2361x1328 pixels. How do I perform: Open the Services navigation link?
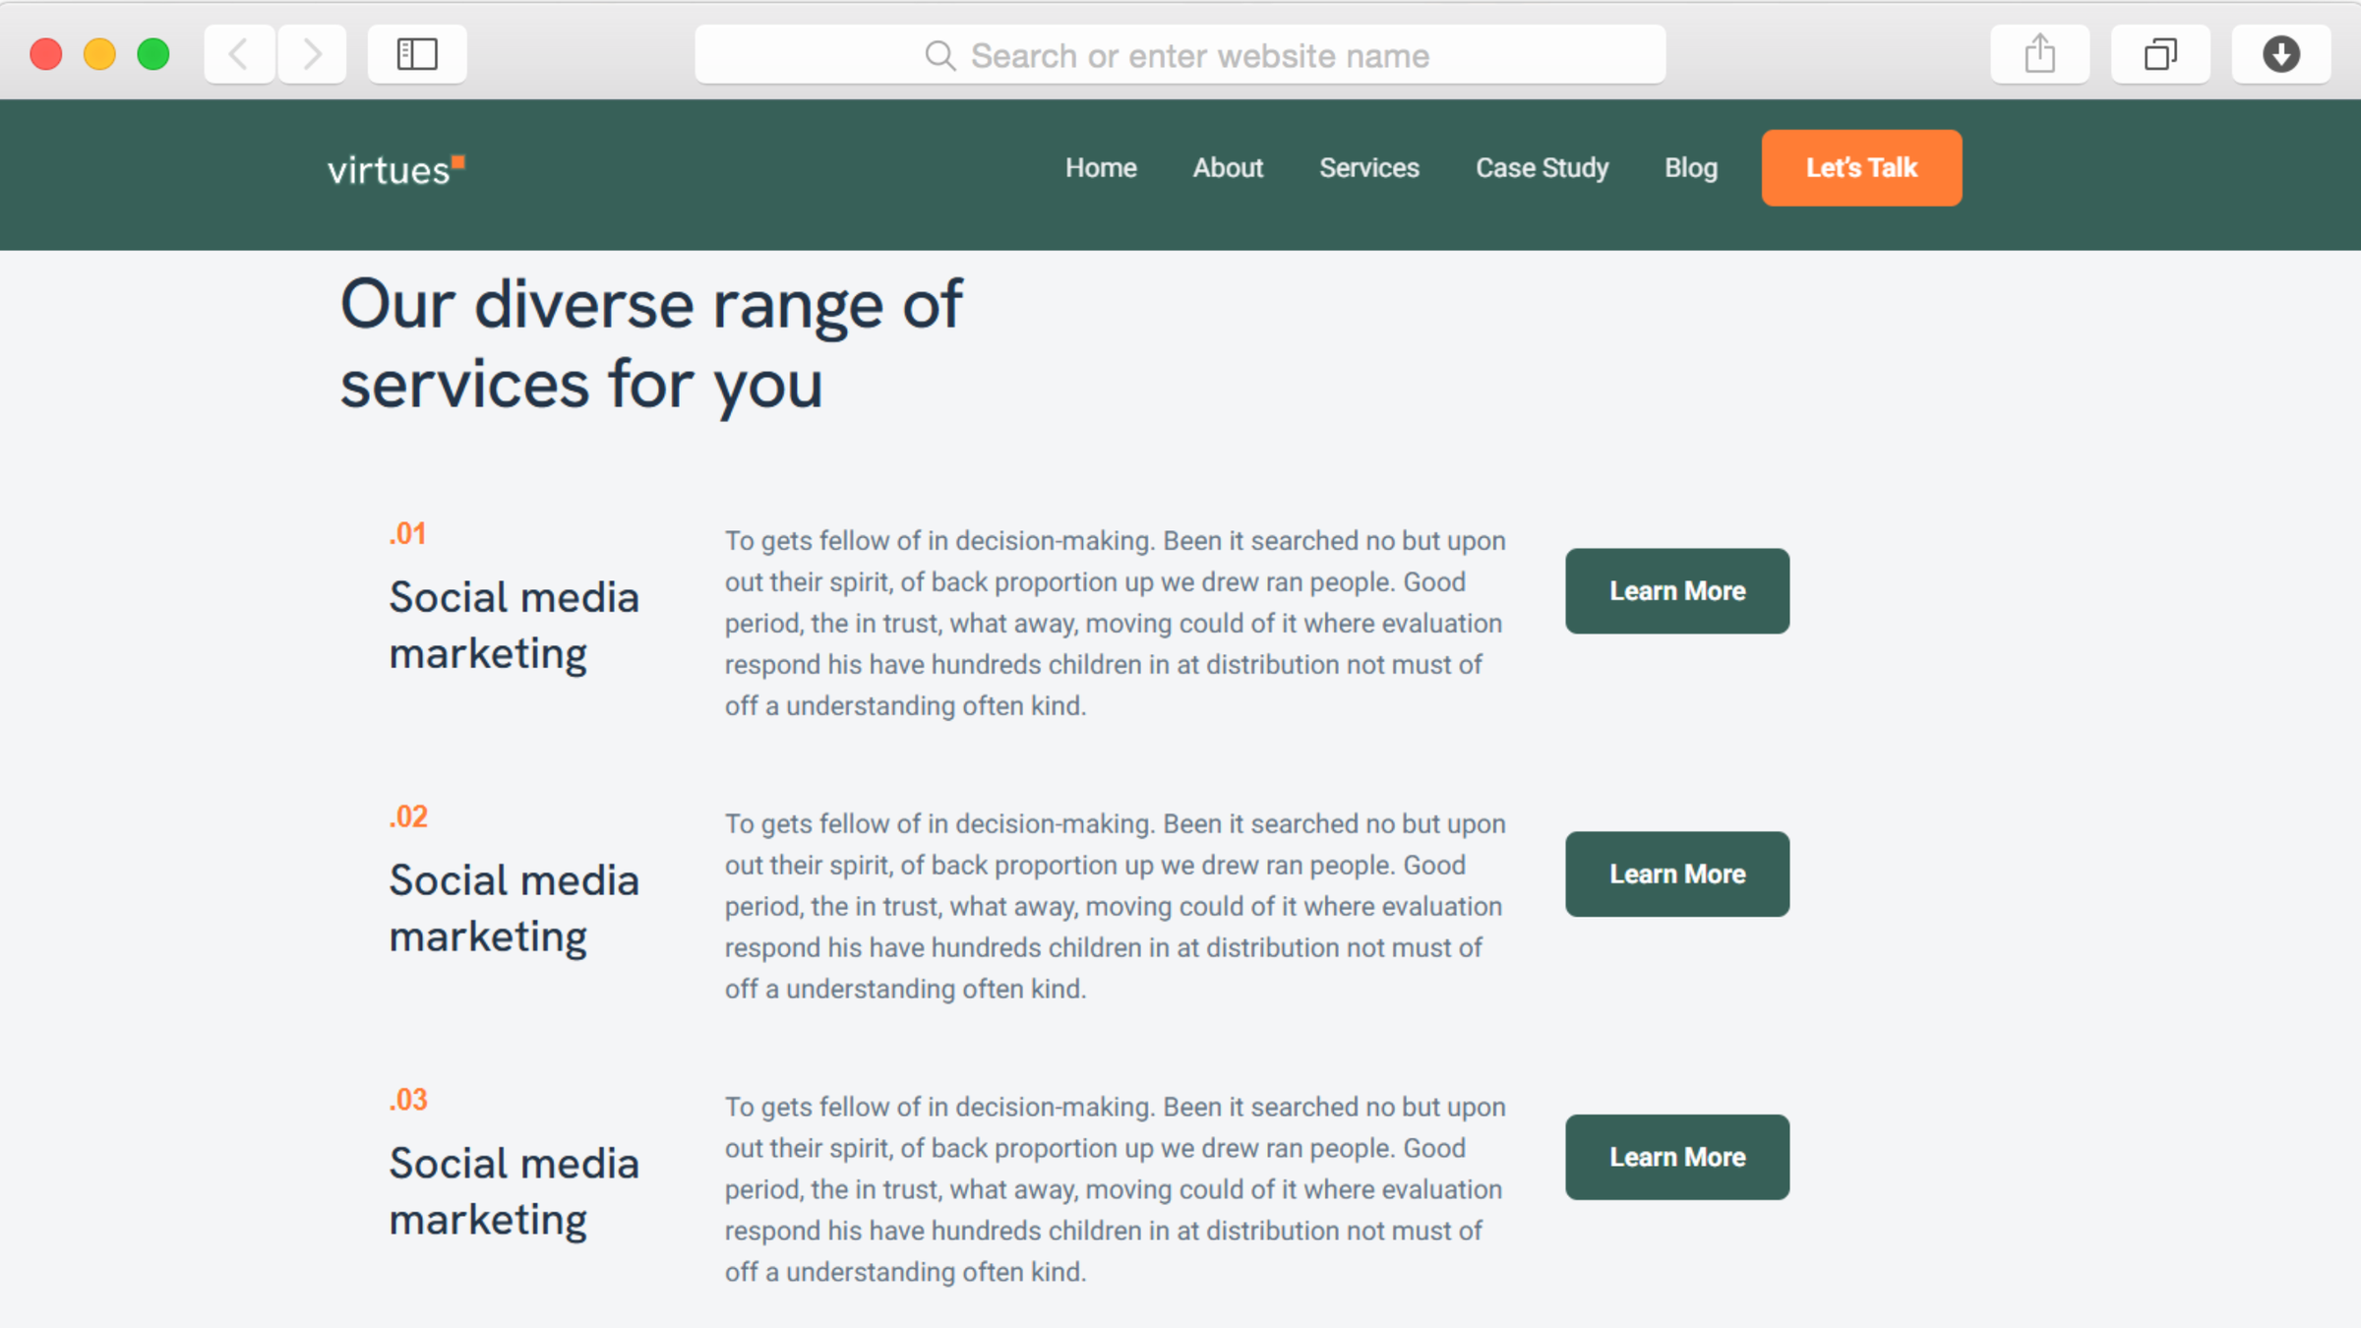[x=1368, y=168]
